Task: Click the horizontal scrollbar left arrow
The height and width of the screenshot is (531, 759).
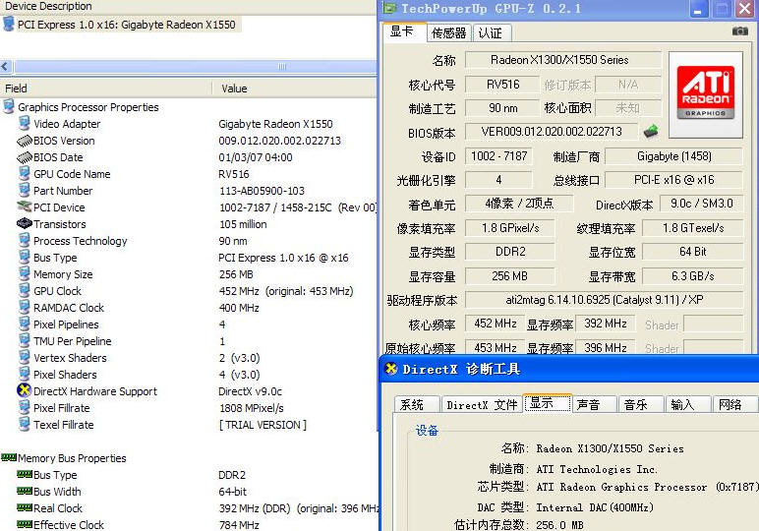Action: pyautogui.click(x=6, y=66)
